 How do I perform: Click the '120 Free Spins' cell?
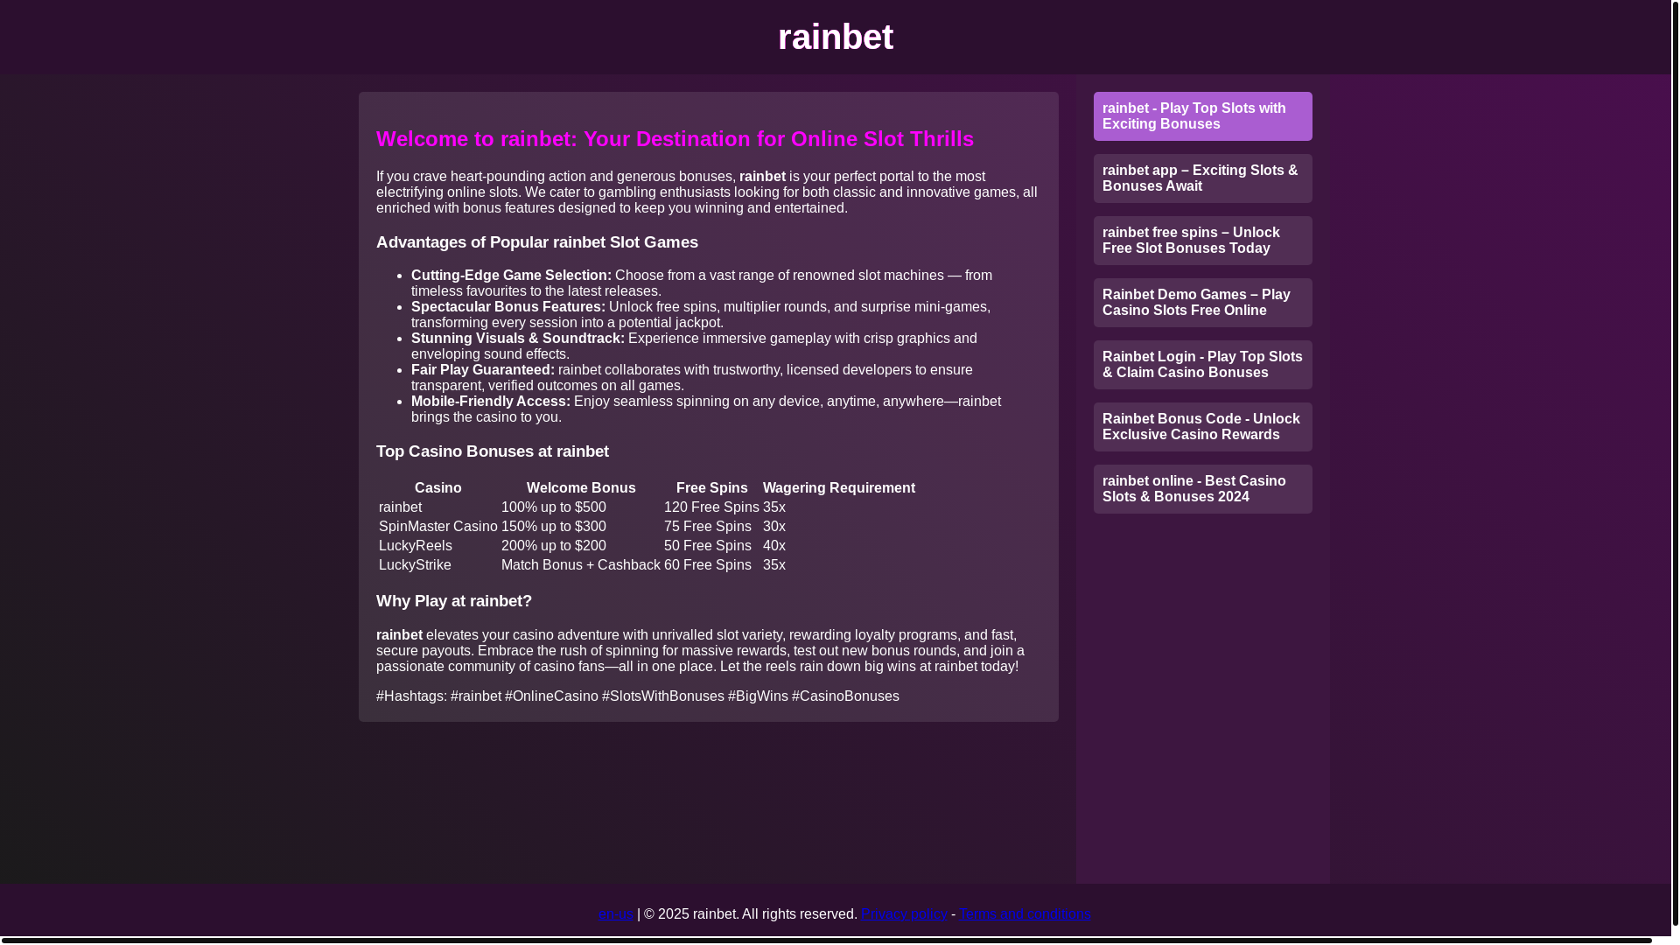[x=711, y=507]
